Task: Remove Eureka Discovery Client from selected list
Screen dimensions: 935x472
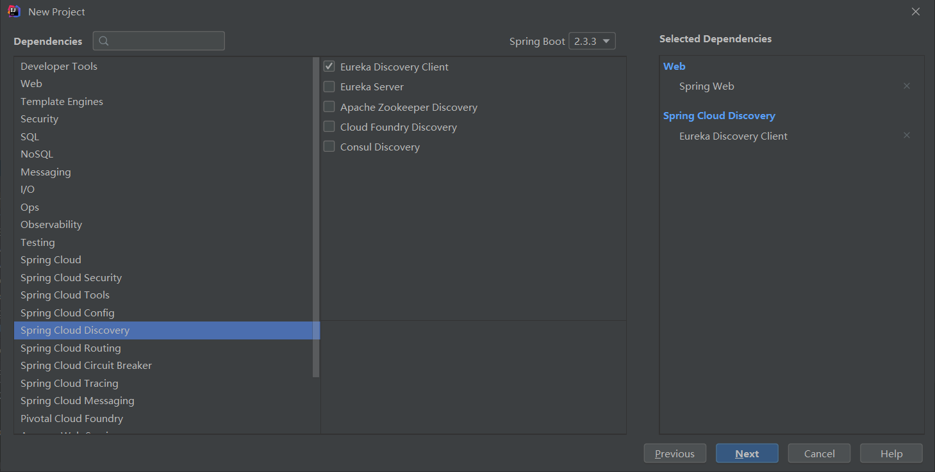Action: pyautogui.click(x=906, y=135)
